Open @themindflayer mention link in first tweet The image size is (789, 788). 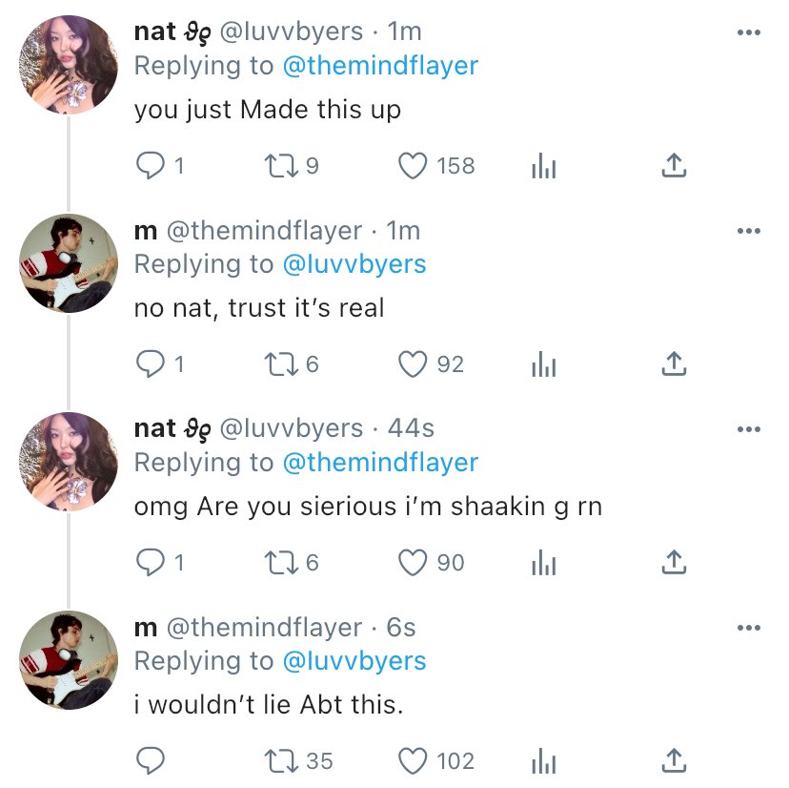tap(380, 65)
